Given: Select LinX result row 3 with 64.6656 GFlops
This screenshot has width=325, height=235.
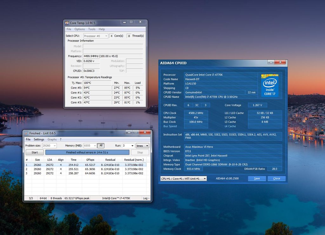Looking at the screenshot, I should point(85,173).
